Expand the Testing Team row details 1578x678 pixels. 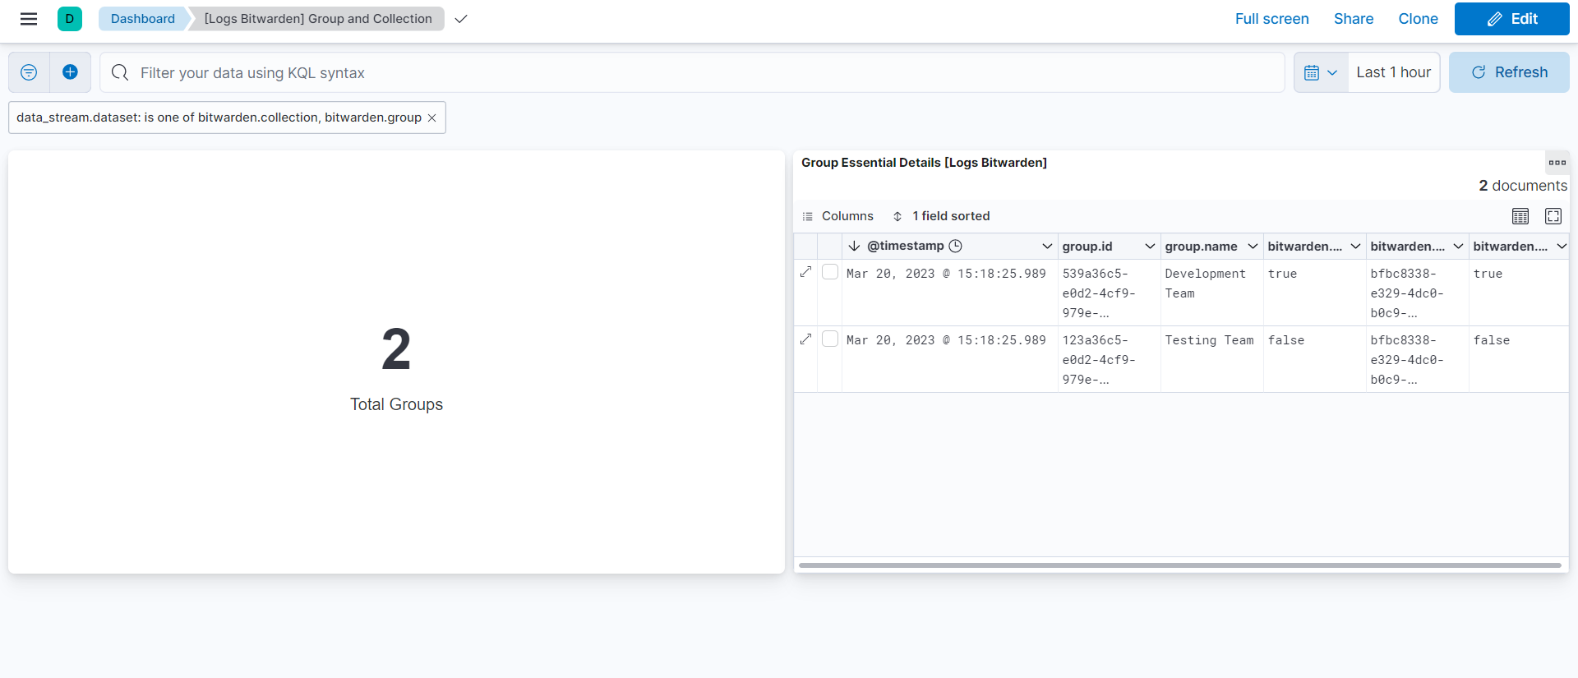(x=805, y=339)
